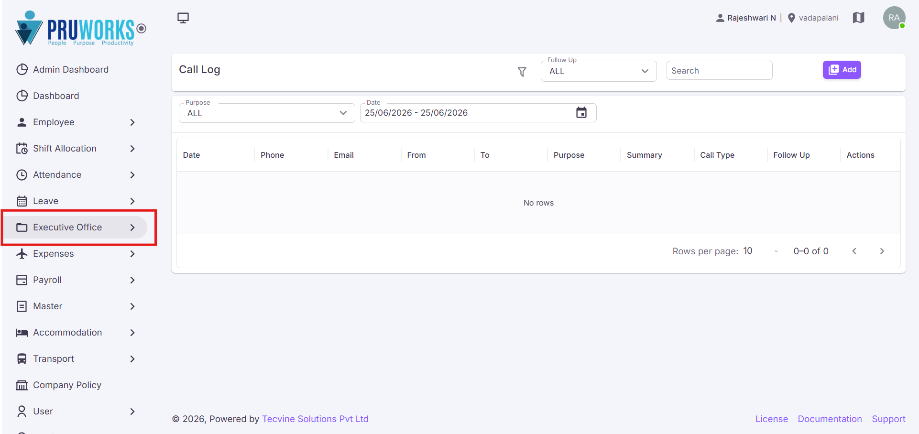Open the date calendar picker icon
The width and height of the screenshot is (919, 434).
point(581,113)
